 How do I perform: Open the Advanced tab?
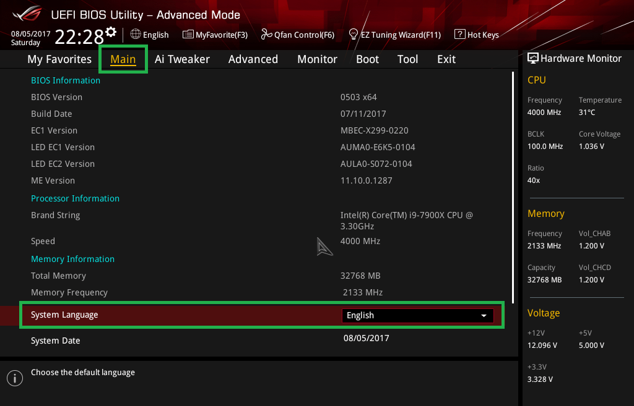[253, 59]
